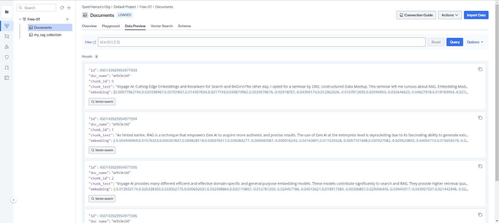Image resolution: width=499 pixels, height=223 pixels.
Task: Click the Import Data button
Action: (476, 15)
